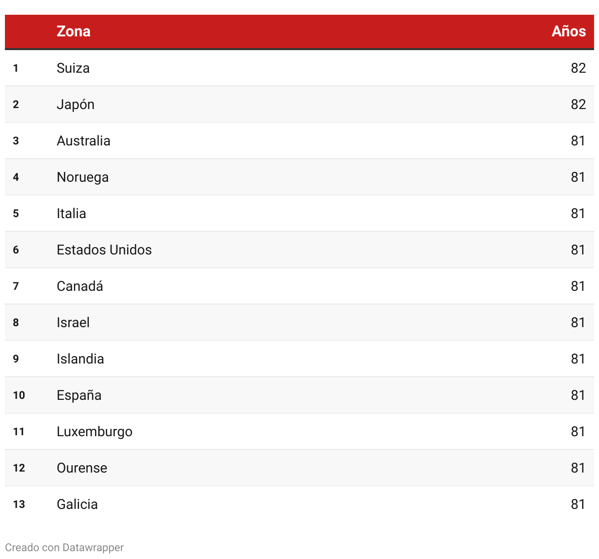Select the Suiza row
This screenshot has height=559, width=599.
coord(299,68)
